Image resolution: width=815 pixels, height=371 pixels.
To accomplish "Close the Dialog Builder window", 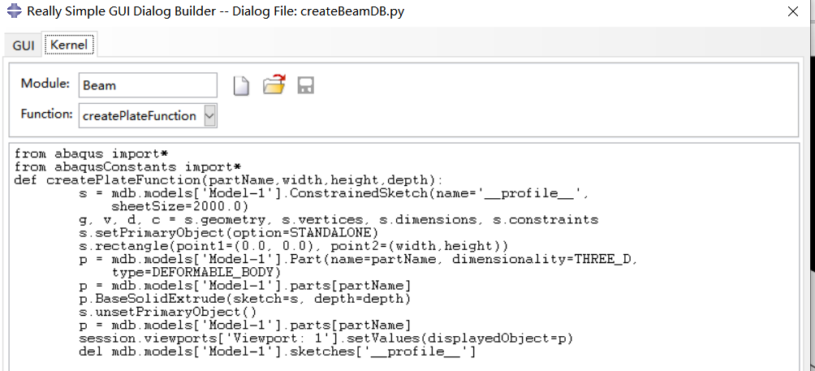I will pos(792,11).
